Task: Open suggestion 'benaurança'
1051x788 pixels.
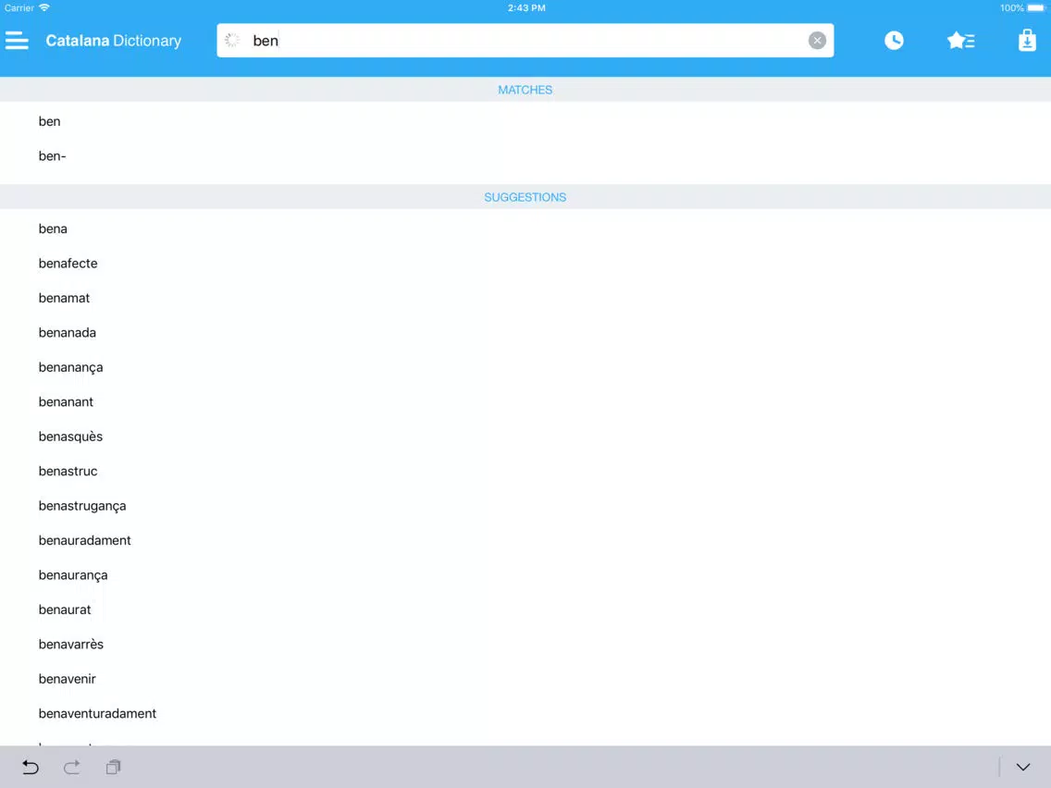Action: pyautogui.click(x=525, y=575)
